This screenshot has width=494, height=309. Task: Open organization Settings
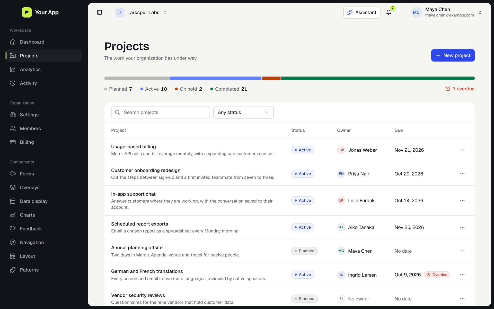click(44, 115)
